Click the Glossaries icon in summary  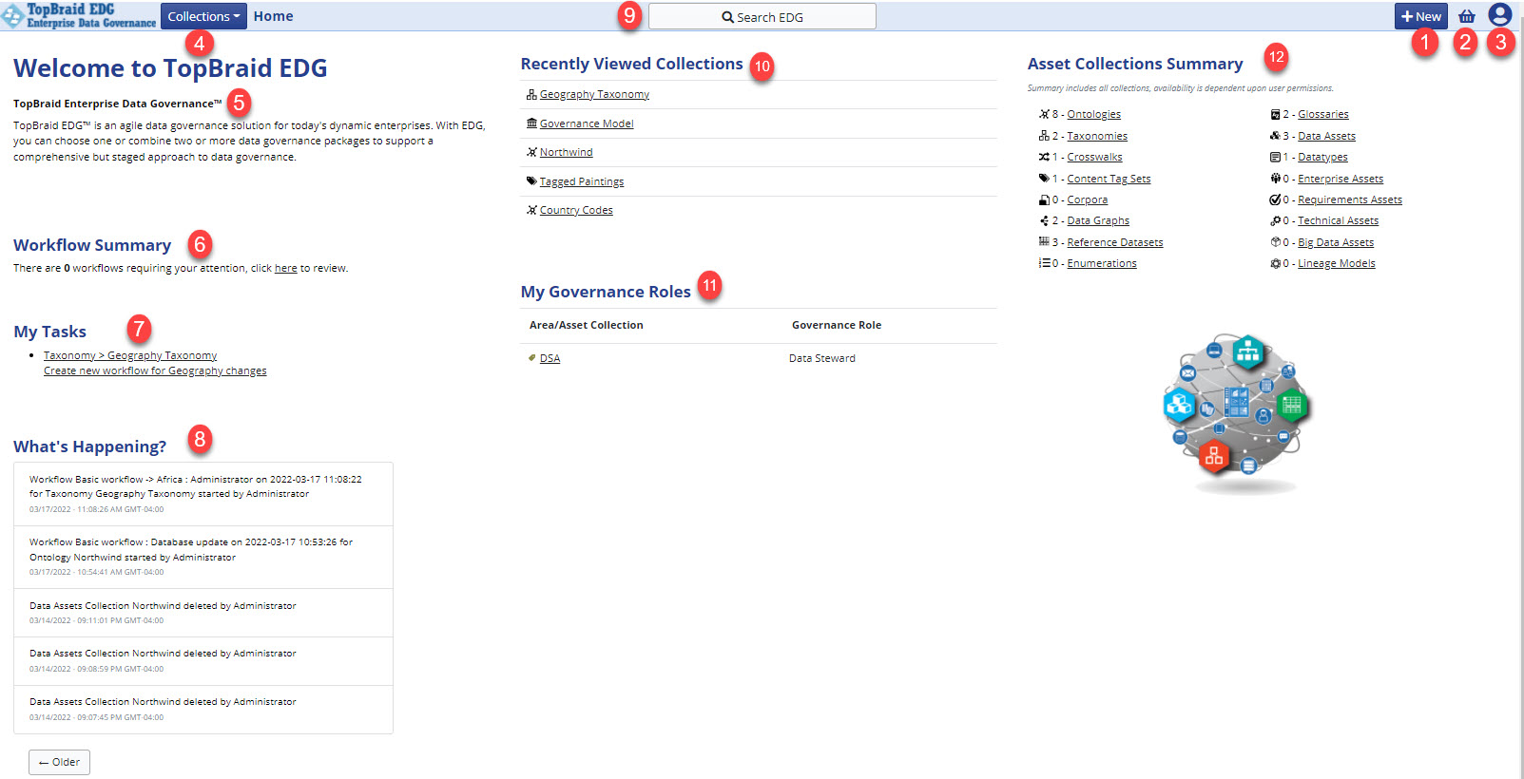[x=1275, y=115]
